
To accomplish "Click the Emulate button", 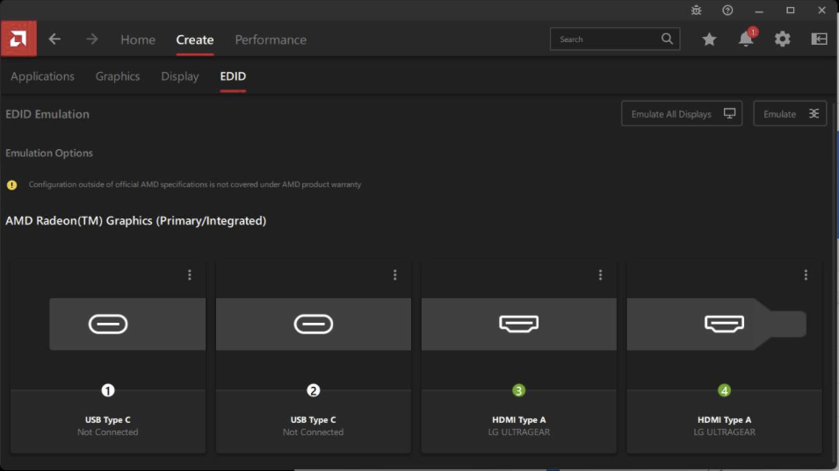I will click(790, 114).
